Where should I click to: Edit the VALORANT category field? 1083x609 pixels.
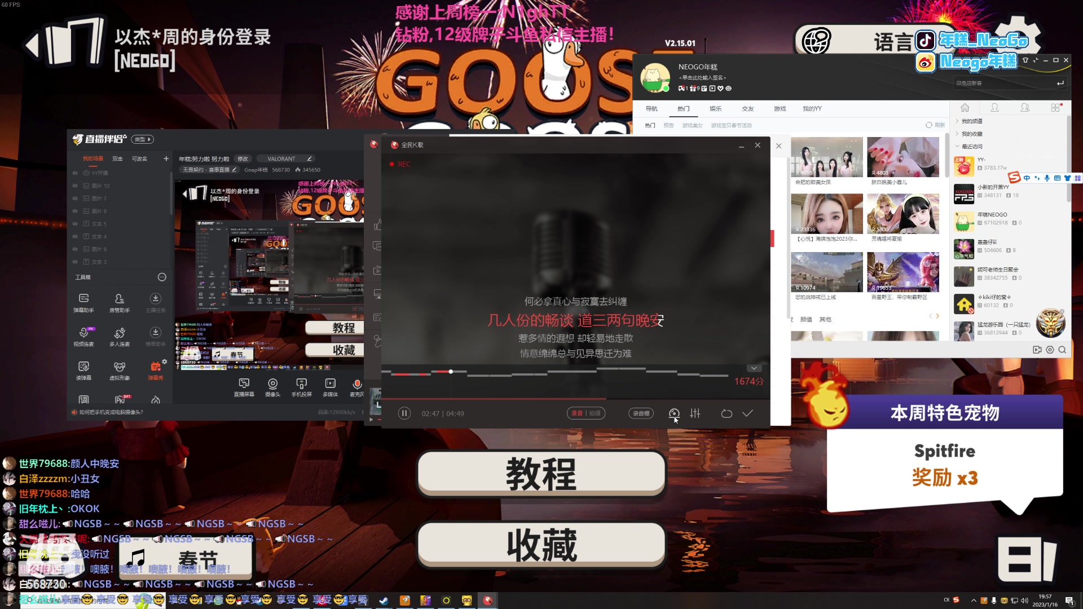(285, 159)
